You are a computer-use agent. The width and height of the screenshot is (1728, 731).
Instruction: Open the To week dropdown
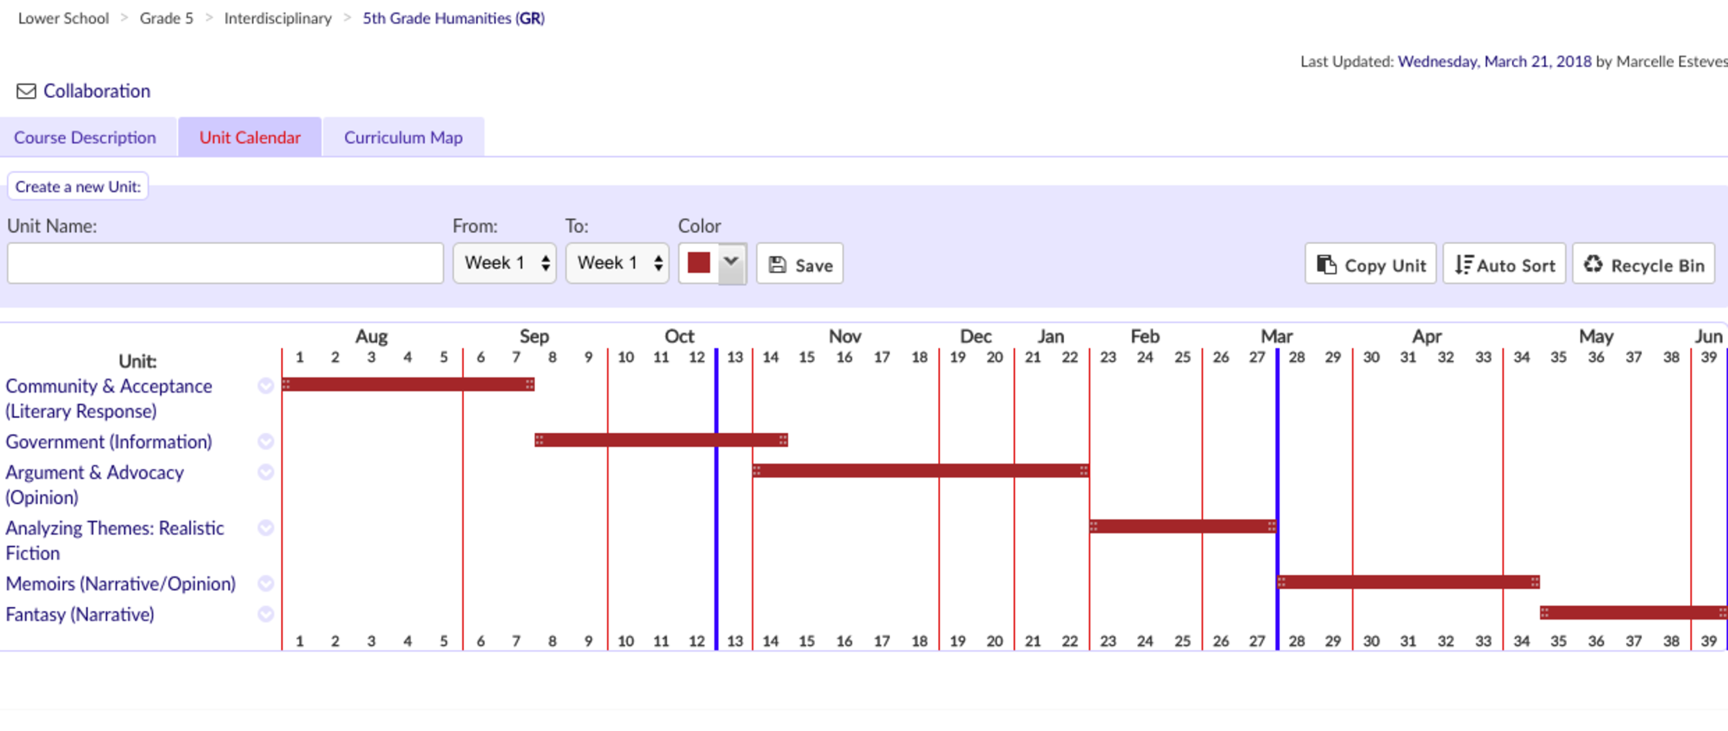pos(617,263)
